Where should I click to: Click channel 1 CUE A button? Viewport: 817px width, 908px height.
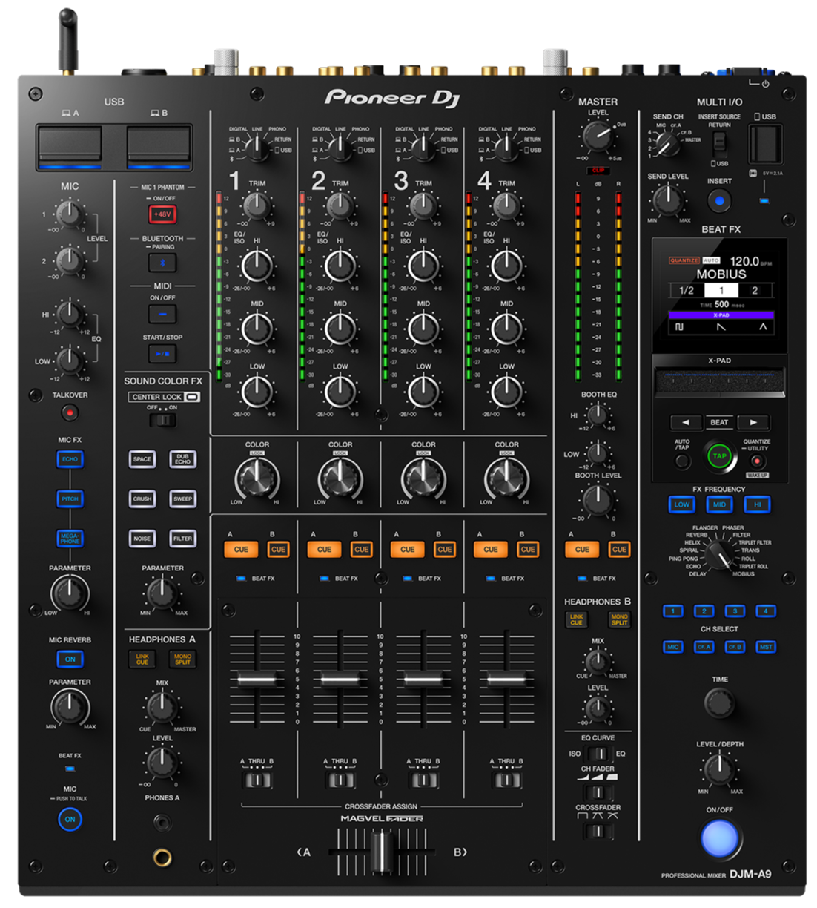tap(241, 550)
